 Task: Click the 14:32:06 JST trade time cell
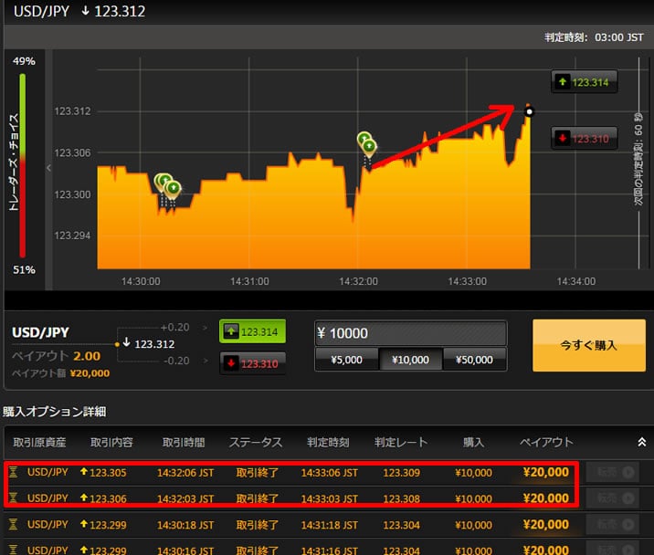pyautogui.click(x=185, y=473)
